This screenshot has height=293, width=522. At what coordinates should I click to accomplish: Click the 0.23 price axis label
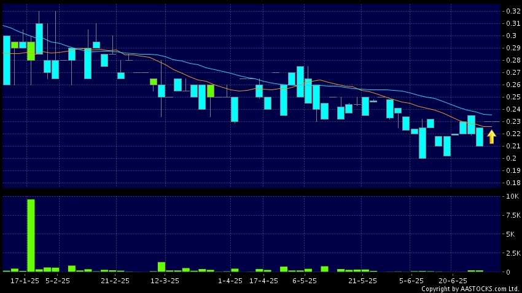513,121
